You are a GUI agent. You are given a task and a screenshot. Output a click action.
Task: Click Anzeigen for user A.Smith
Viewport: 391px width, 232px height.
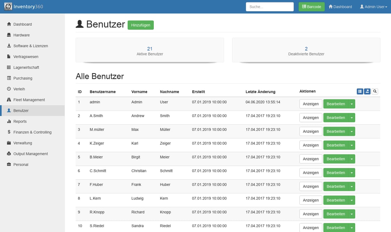311,118
